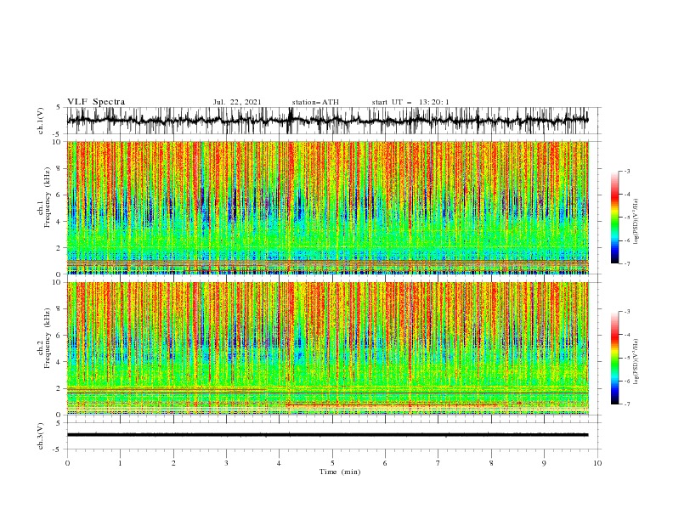The width and height of the screenshot is (673, 520).
Task: Click the ch.1 "8" kHz tick label
Action: pos(60,168)
